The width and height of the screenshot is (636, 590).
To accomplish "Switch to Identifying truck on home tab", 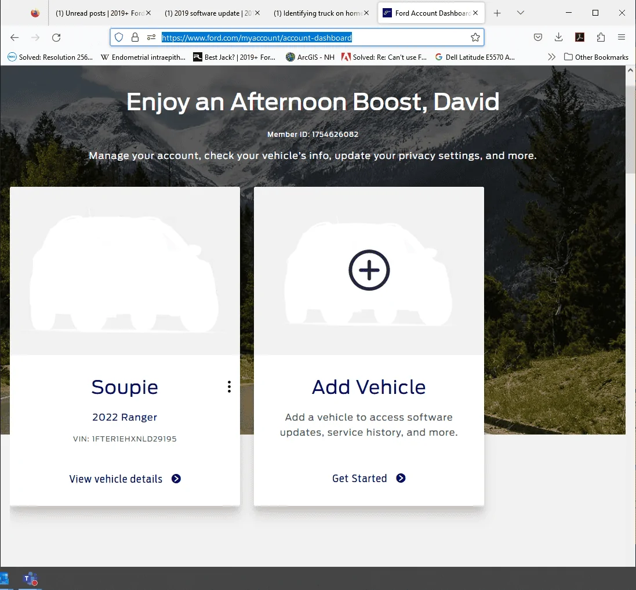I will pyautogui.click(x=318, y=13).
